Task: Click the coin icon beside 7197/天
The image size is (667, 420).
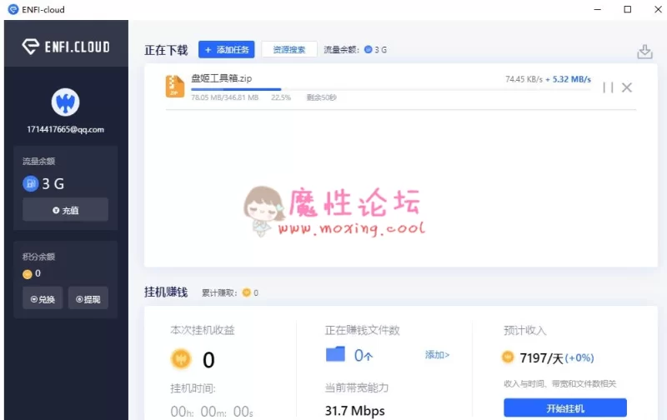Action: pos(508,357)
